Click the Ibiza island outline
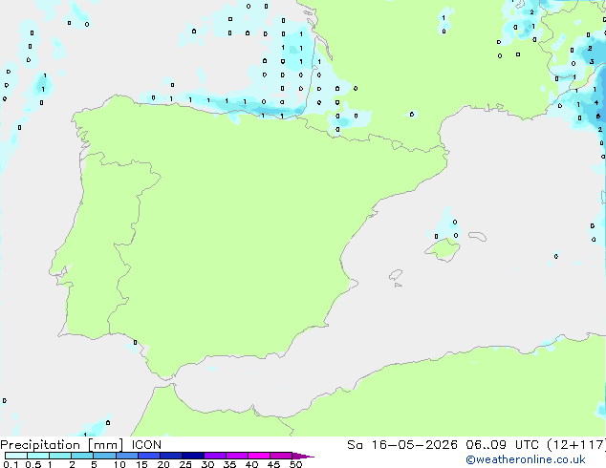The image size is (606, 468). (396, 275)
